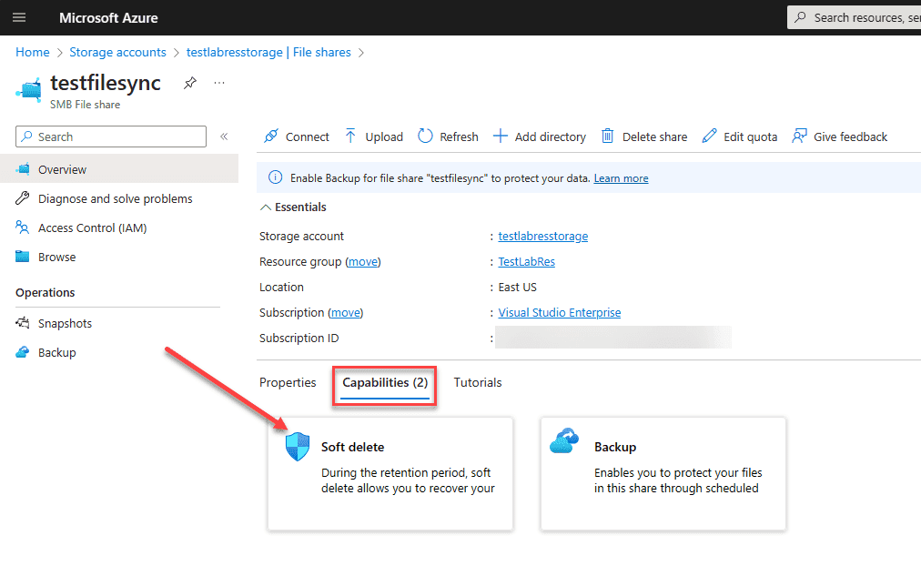Image resolution: width=921 pixels, height=566 pixels.
Task: Click the Edit quota button label
Action: click(x=750, y=136)
